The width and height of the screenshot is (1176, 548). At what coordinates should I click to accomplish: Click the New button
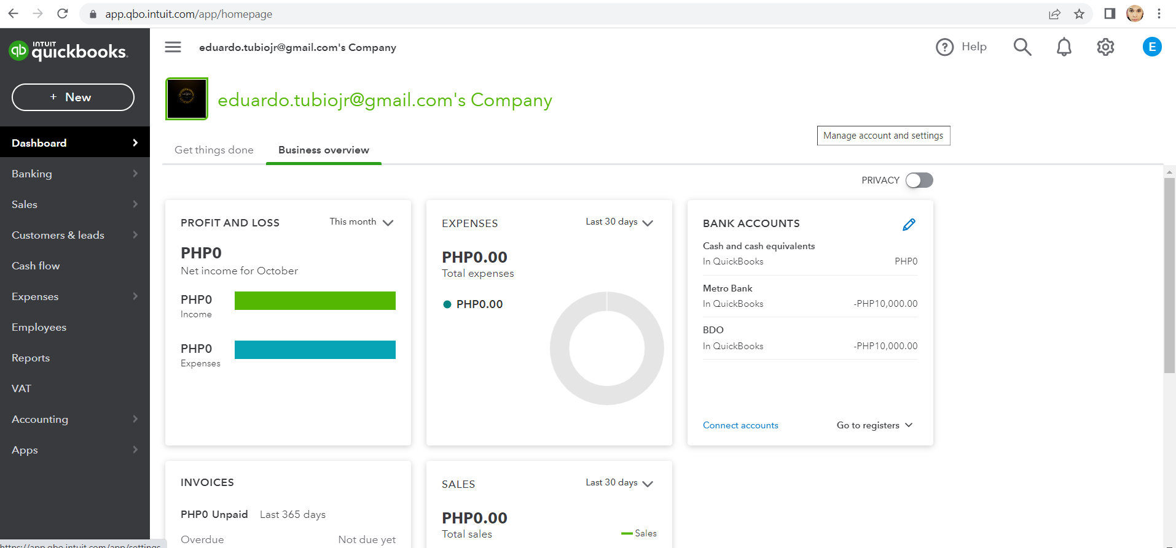click(x=73, y=97)
